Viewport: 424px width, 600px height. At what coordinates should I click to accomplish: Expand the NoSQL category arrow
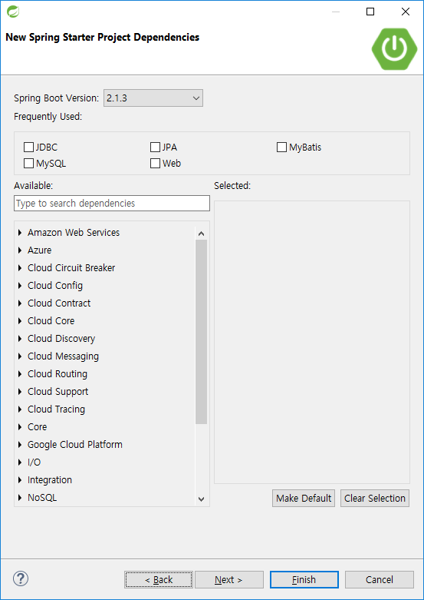pos(20,498)
